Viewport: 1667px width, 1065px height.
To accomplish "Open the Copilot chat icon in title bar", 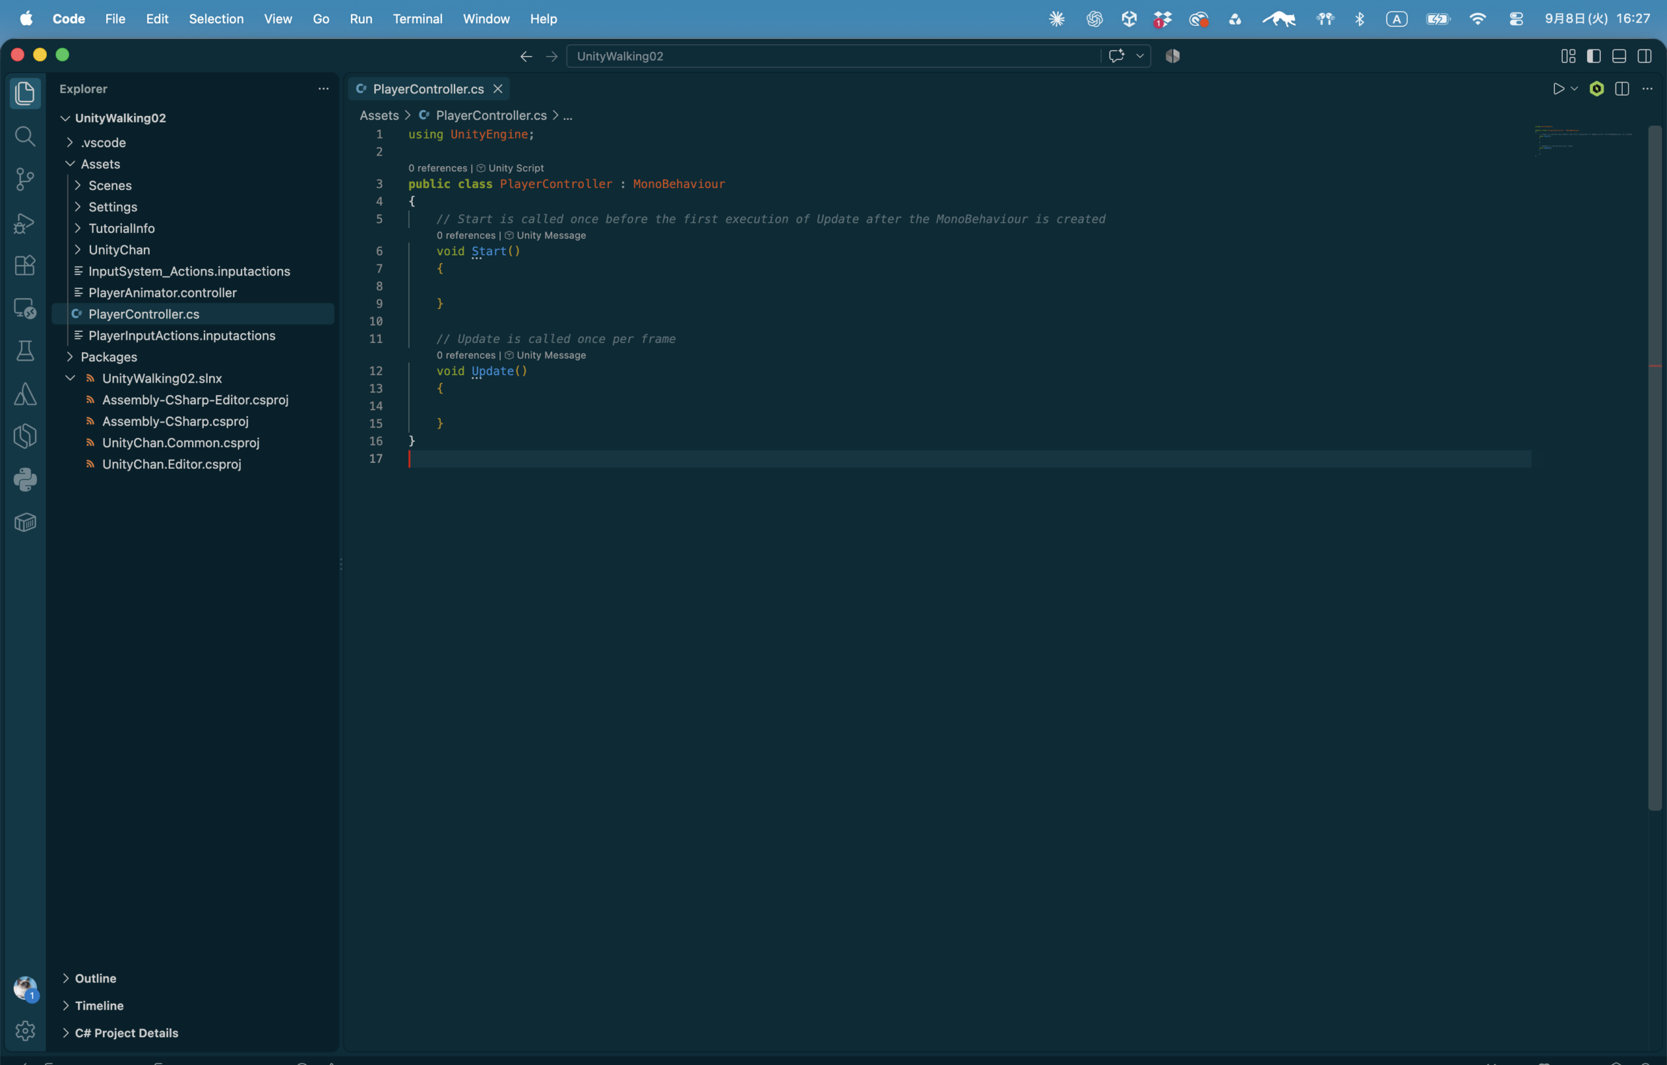I will click(x=1116, y=56).
